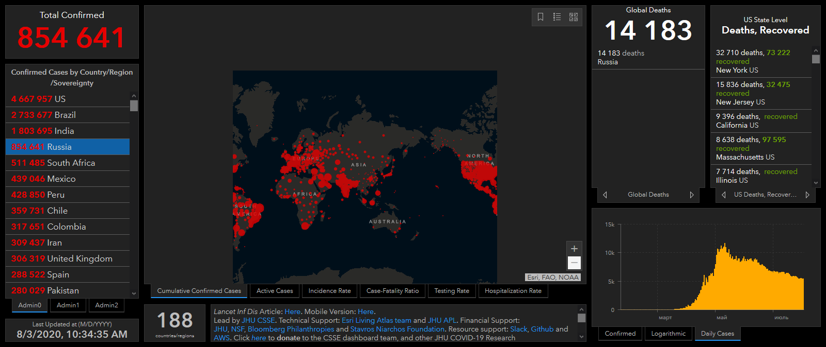
Task: Select Admin1 level tab
Action: click(68, 305)
